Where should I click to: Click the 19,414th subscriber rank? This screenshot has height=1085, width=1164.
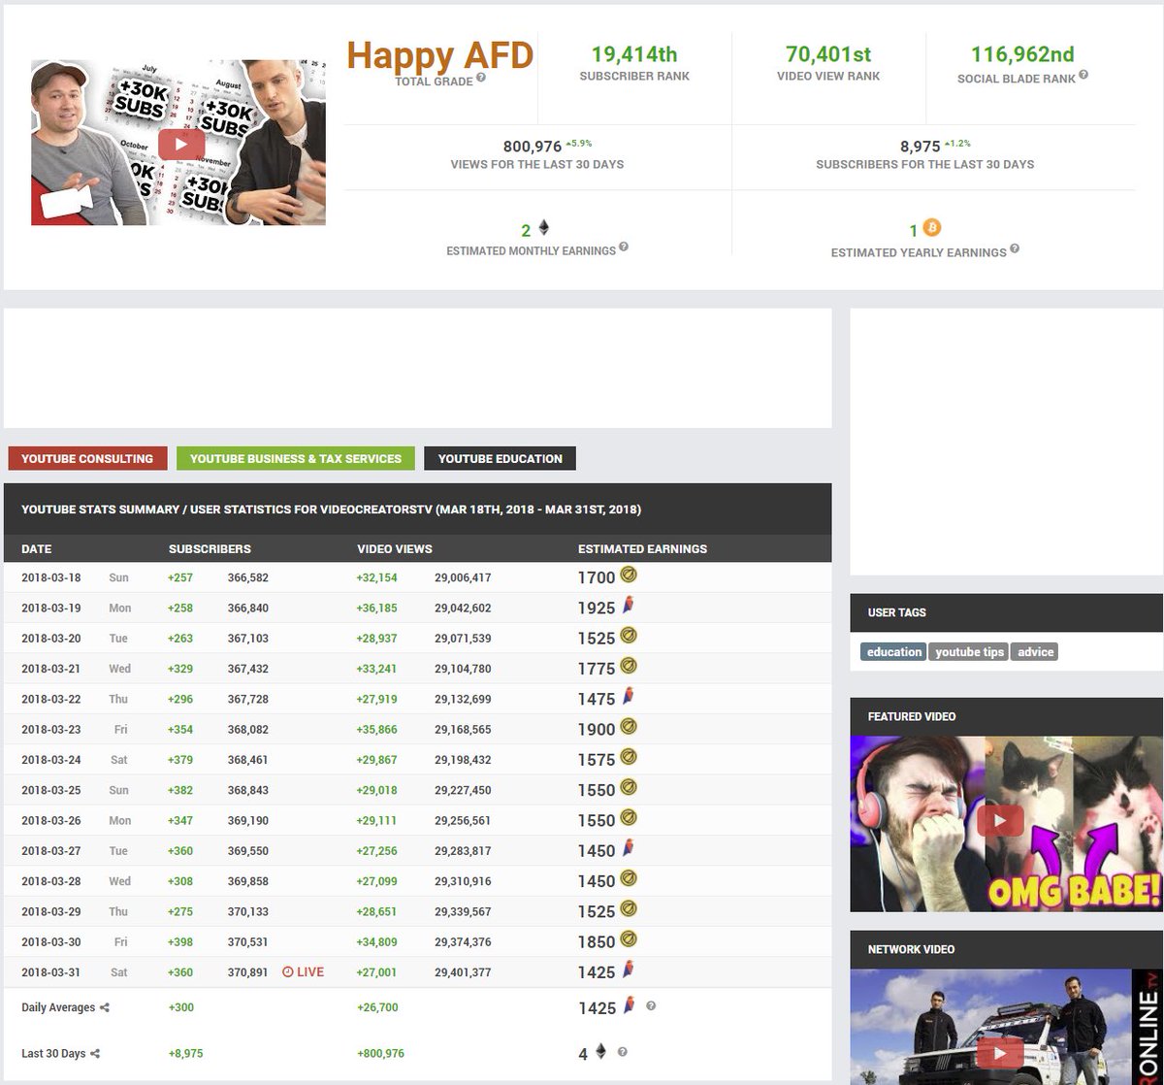click(x=634, y=54)
